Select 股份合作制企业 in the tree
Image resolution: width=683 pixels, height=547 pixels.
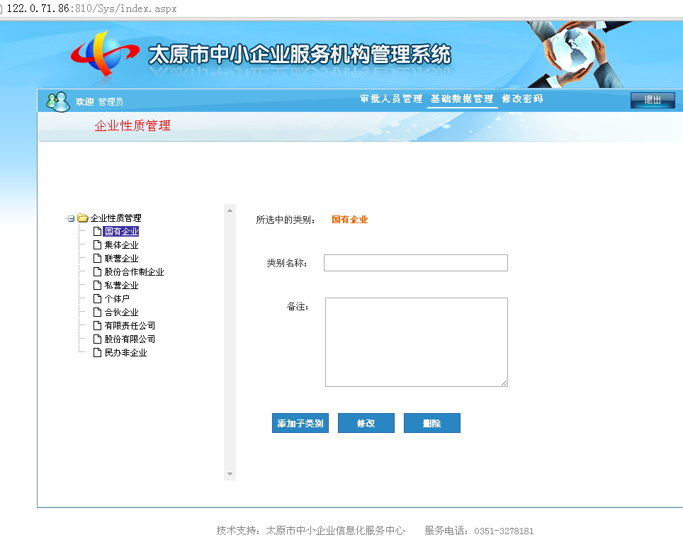134,272
